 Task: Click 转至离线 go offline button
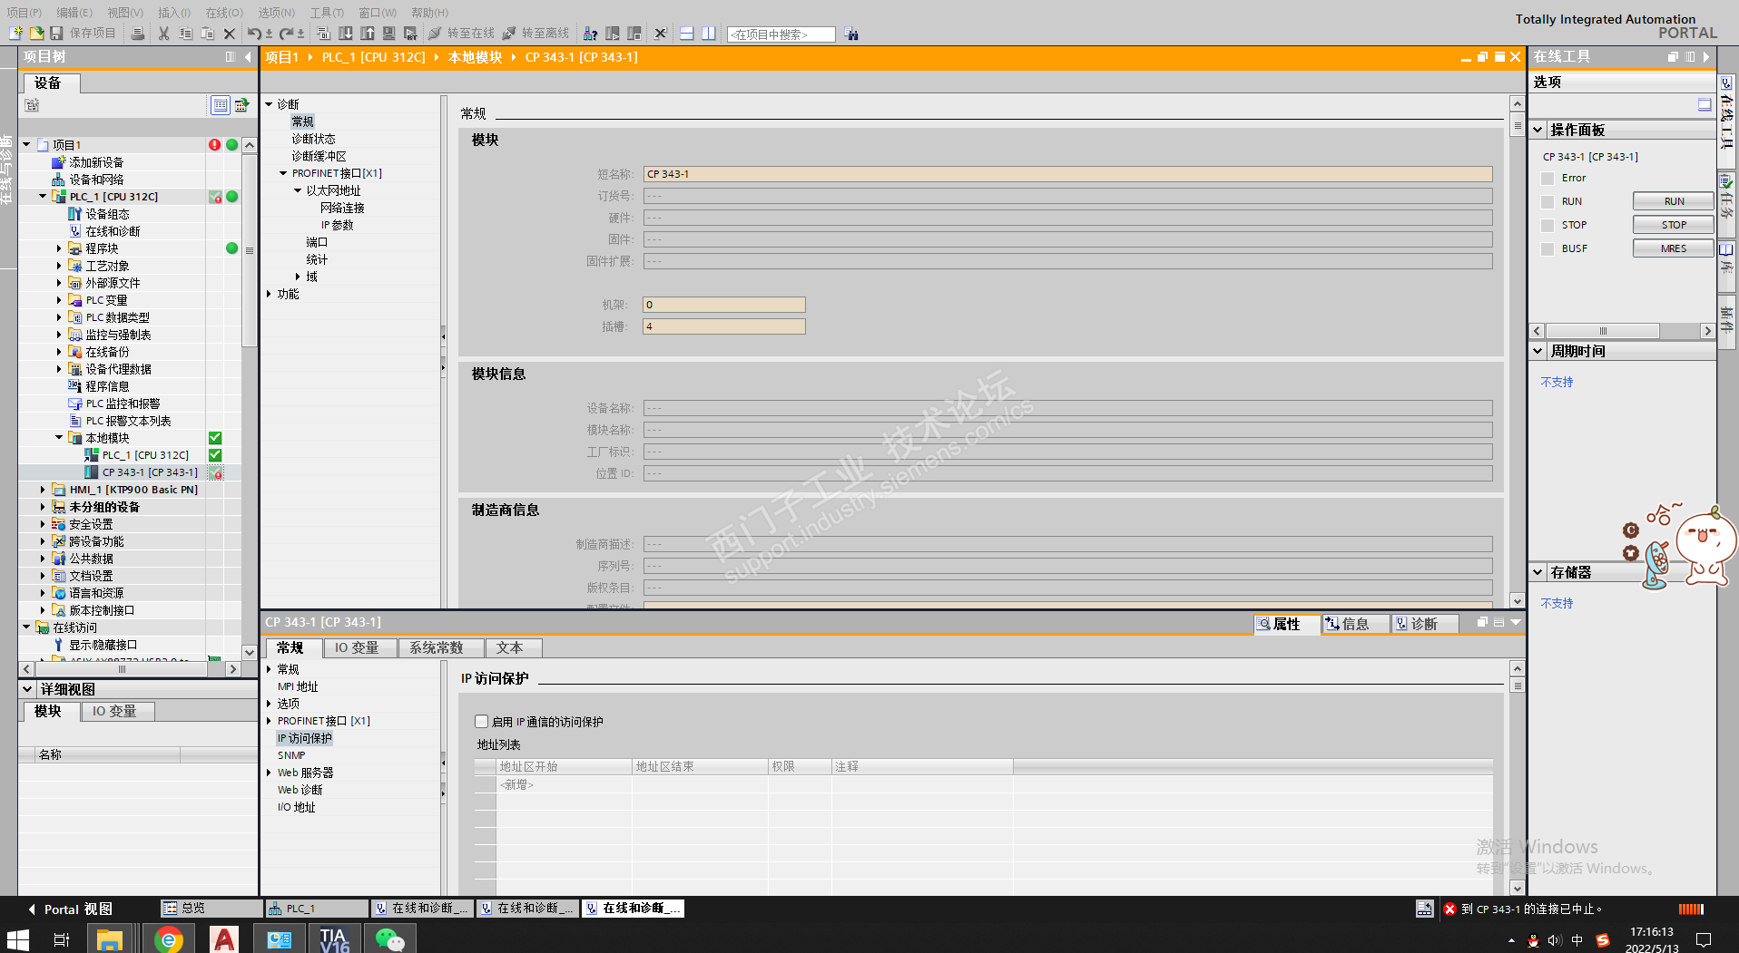pyautogui.click(x=535, y=34)
